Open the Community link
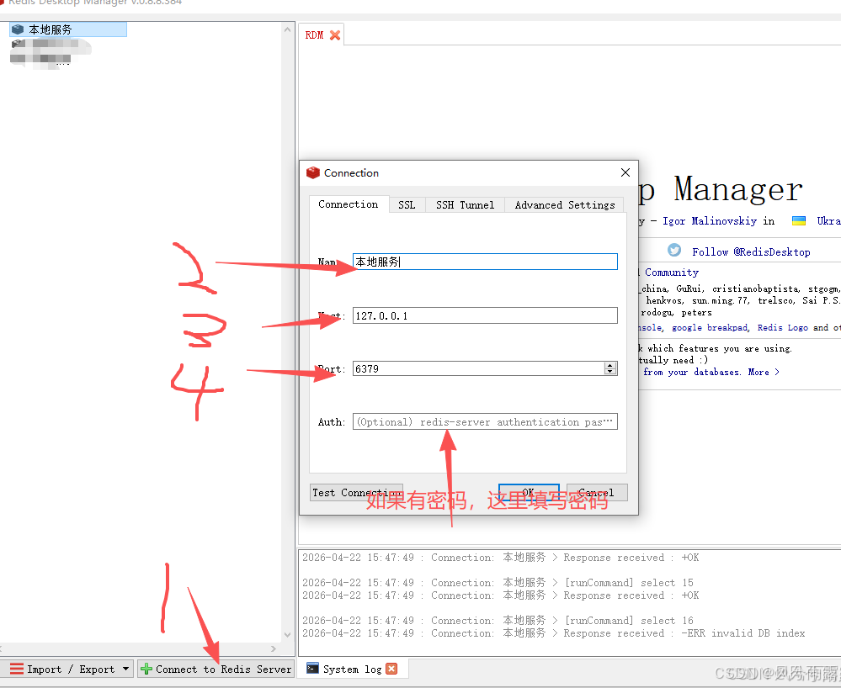The image size is (841, 688). click(672, 273)
